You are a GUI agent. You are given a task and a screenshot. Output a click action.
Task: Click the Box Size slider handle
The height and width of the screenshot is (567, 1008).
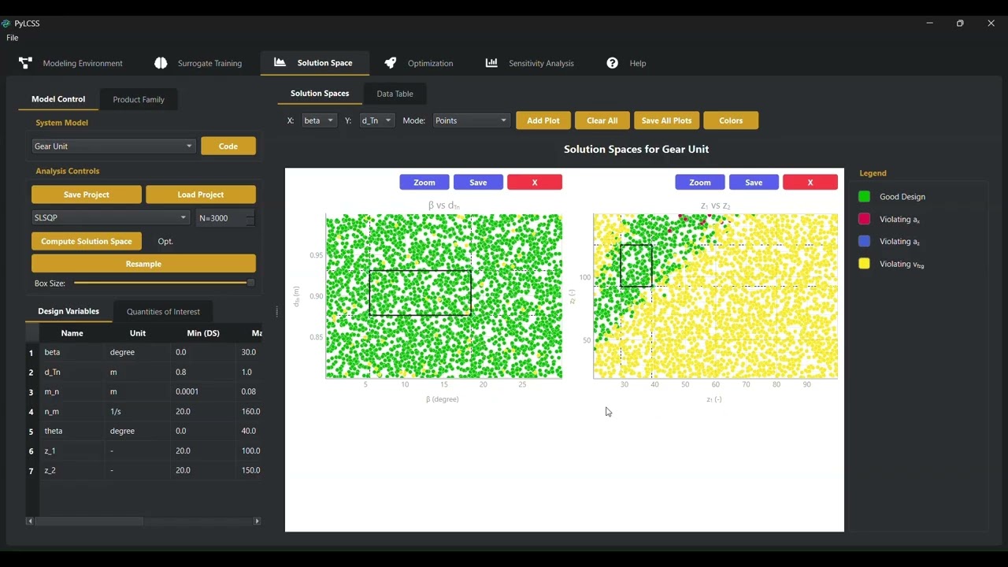tap(250, 283)
